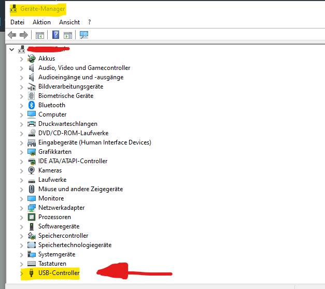Collapse the root computer node

click(12, 50)
